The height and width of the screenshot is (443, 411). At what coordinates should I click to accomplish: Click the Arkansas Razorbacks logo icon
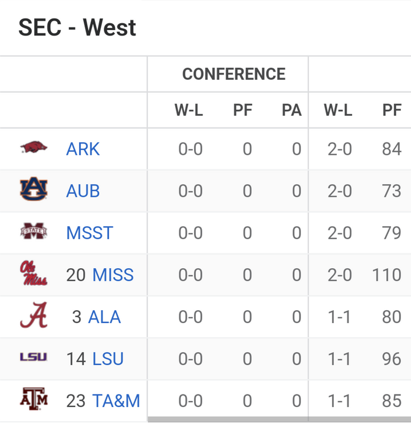click(x=34, y=148)
